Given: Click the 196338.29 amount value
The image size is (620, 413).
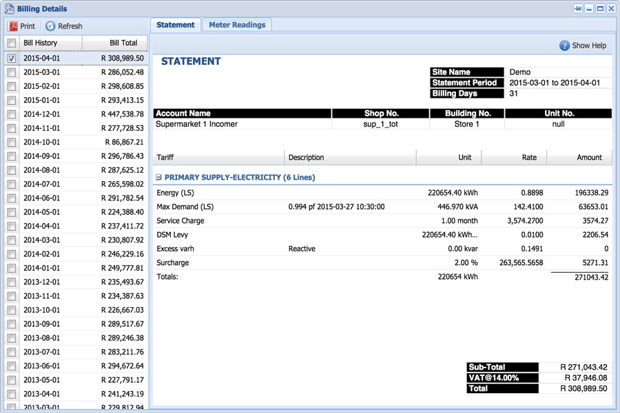Looking at the screenshot, I should (x=592, y=193).
